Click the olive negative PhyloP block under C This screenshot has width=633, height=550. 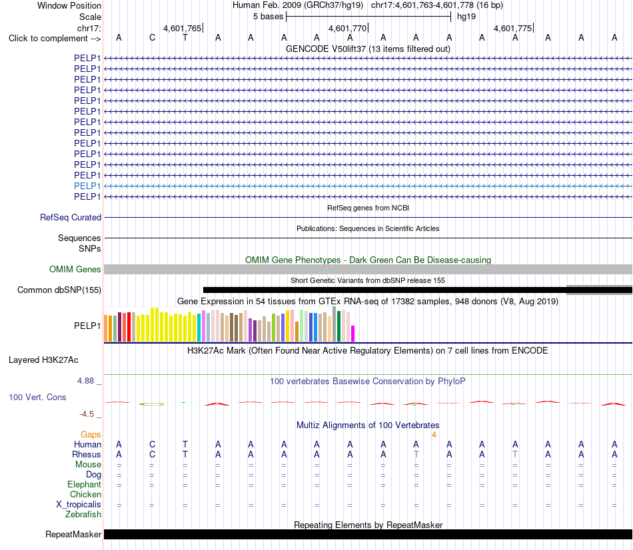(x=152, y=404)
